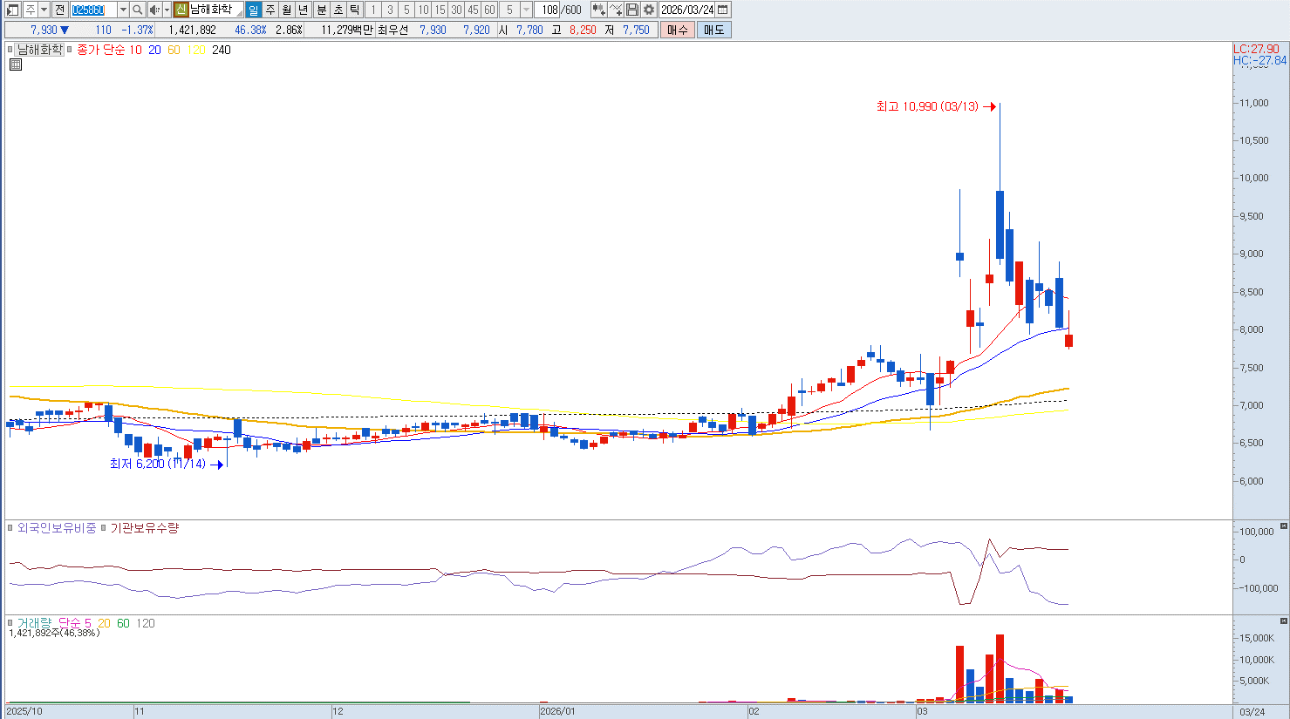Open the tick interval dropdown arrow
This screenshot has width=1290, height=719.
tap(526, 10)
